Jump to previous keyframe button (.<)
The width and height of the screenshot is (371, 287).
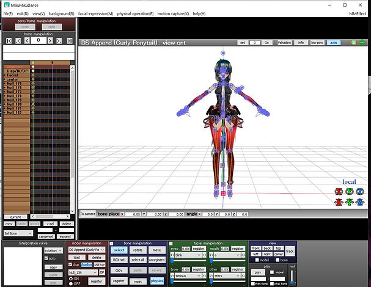pyautogui.click(x=18, y=41)
